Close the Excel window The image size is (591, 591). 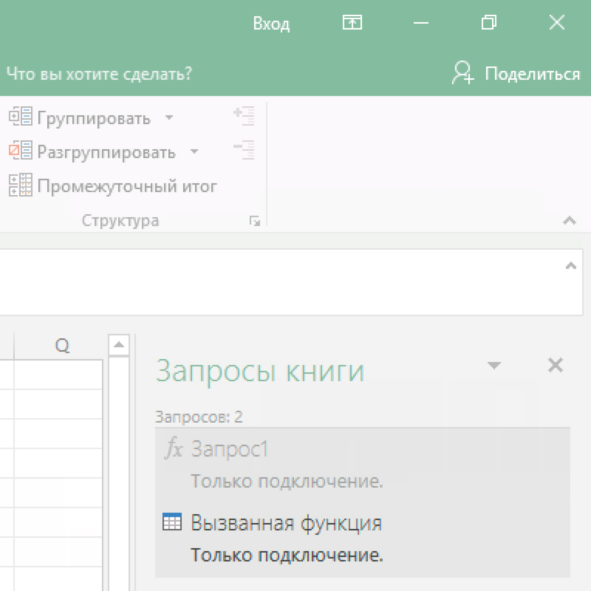tap(557, 23)
